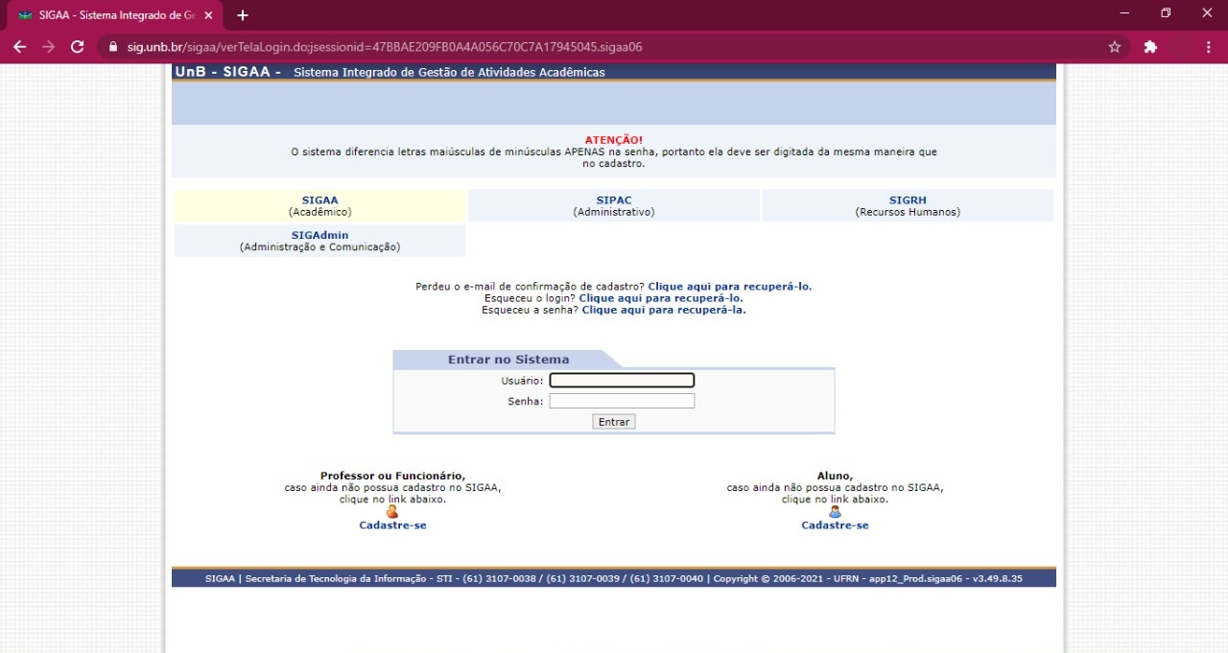Screen dimensions: 1228x653
Task: Click the Aluno heading text
Action: tap(835, 476)
